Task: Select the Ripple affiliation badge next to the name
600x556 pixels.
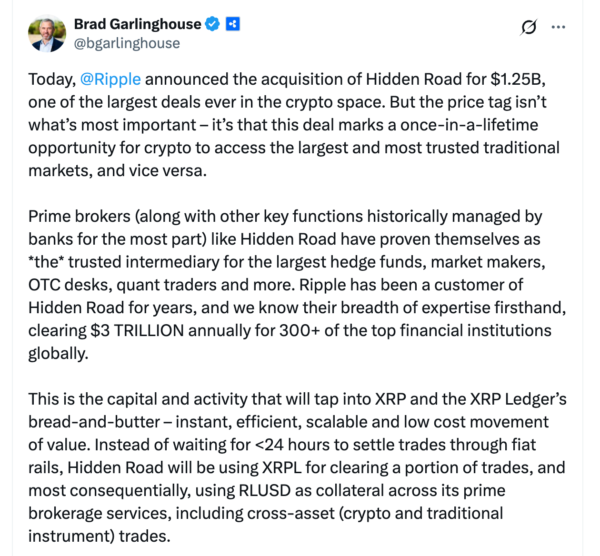Action: coord(232,23)
